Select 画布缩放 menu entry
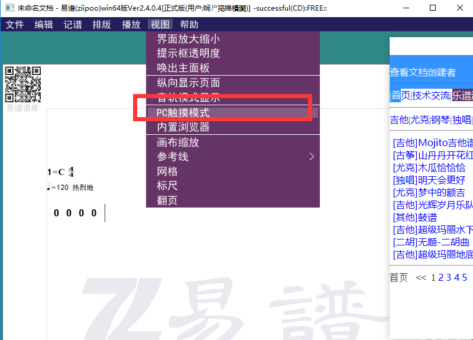Screen dimensions: 473x340 [232, 143]
